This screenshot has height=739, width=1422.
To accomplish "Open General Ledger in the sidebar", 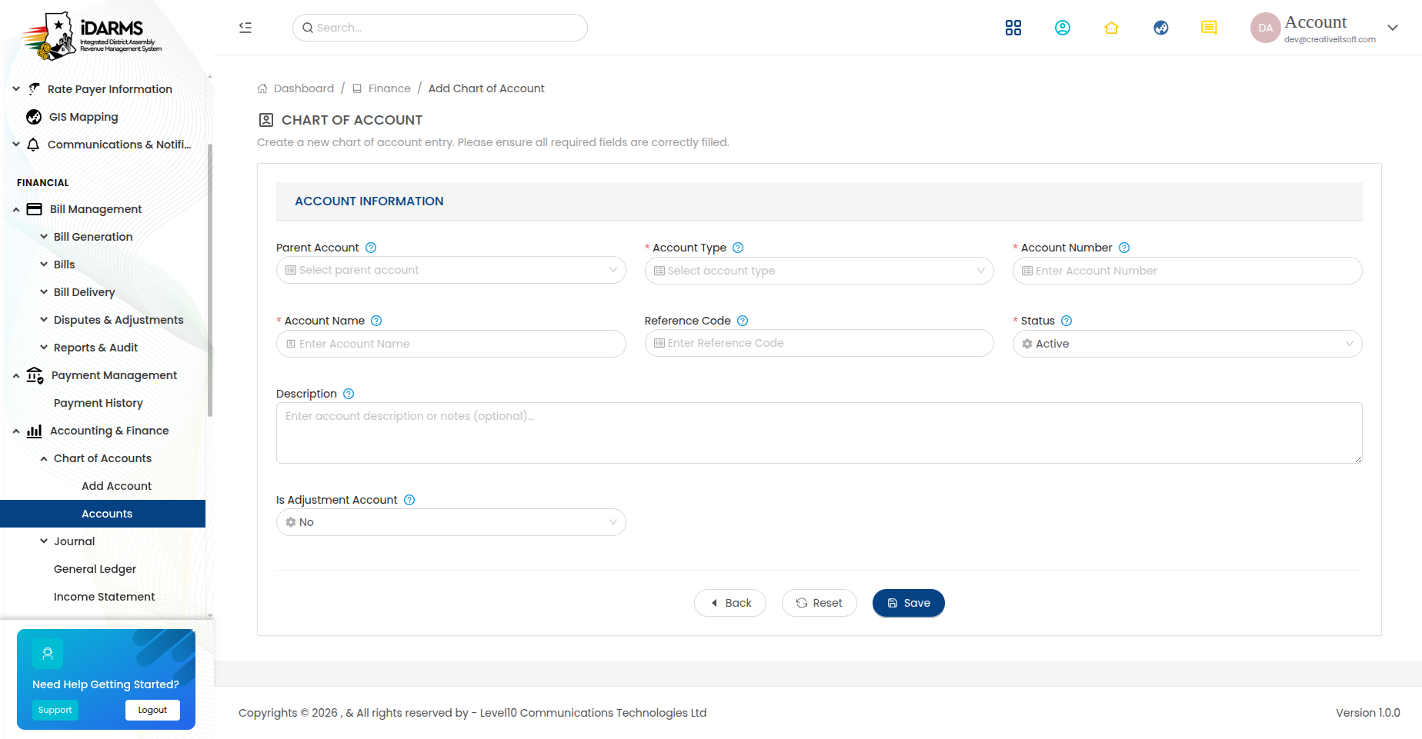I will coord(95,569).
